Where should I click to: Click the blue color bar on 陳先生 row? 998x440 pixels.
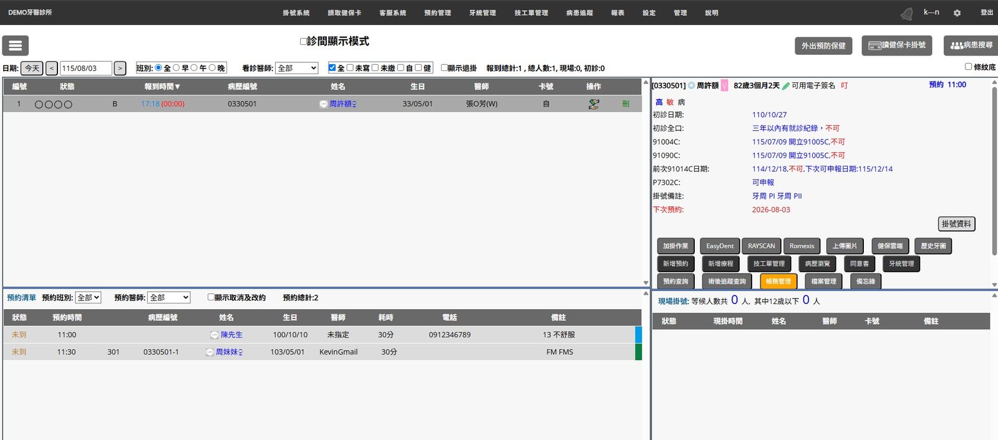pyautogui.click(x=638, y=335)
